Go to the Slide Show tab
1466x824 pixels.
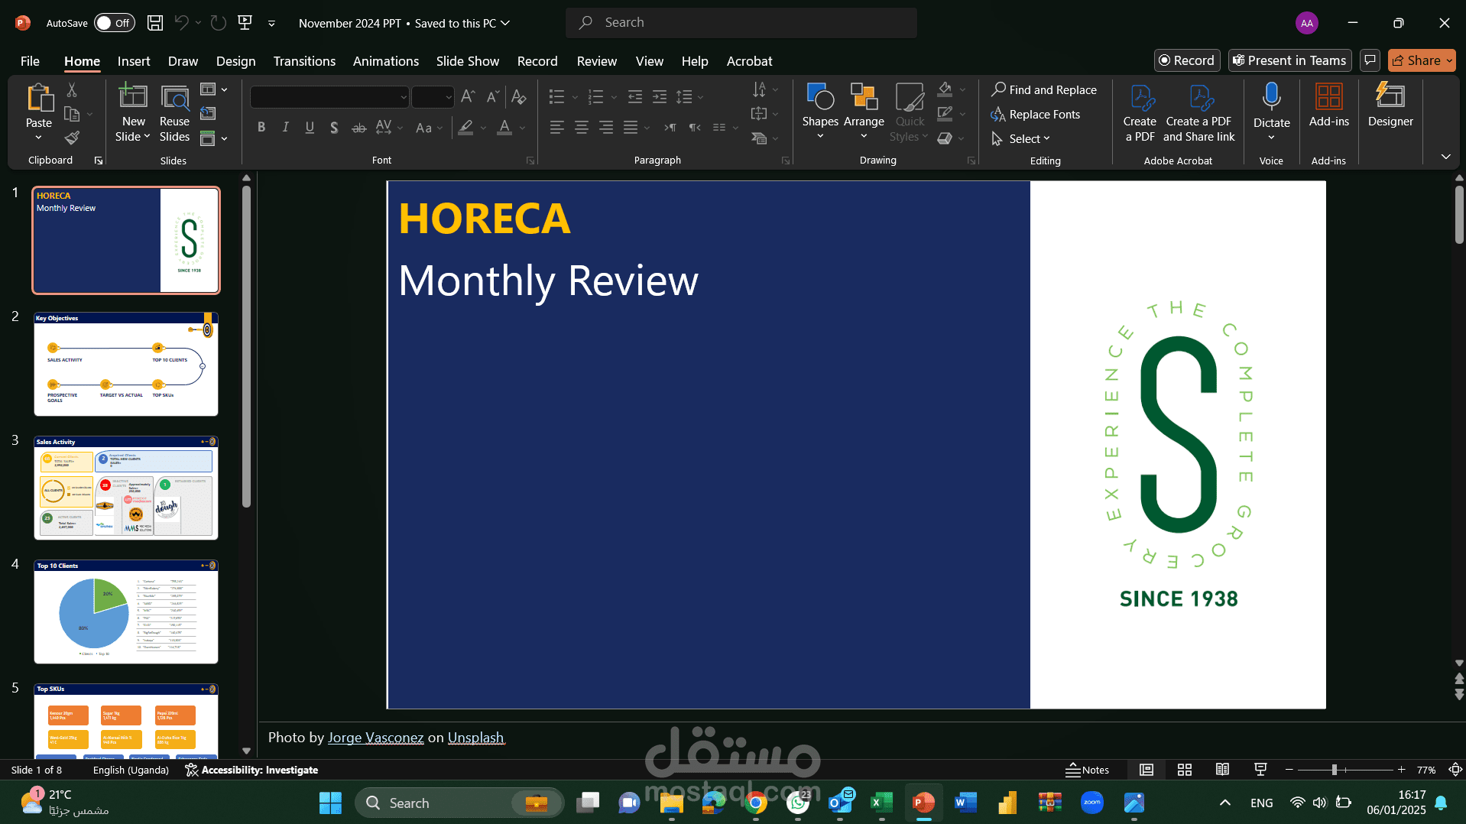click(468, 61)
